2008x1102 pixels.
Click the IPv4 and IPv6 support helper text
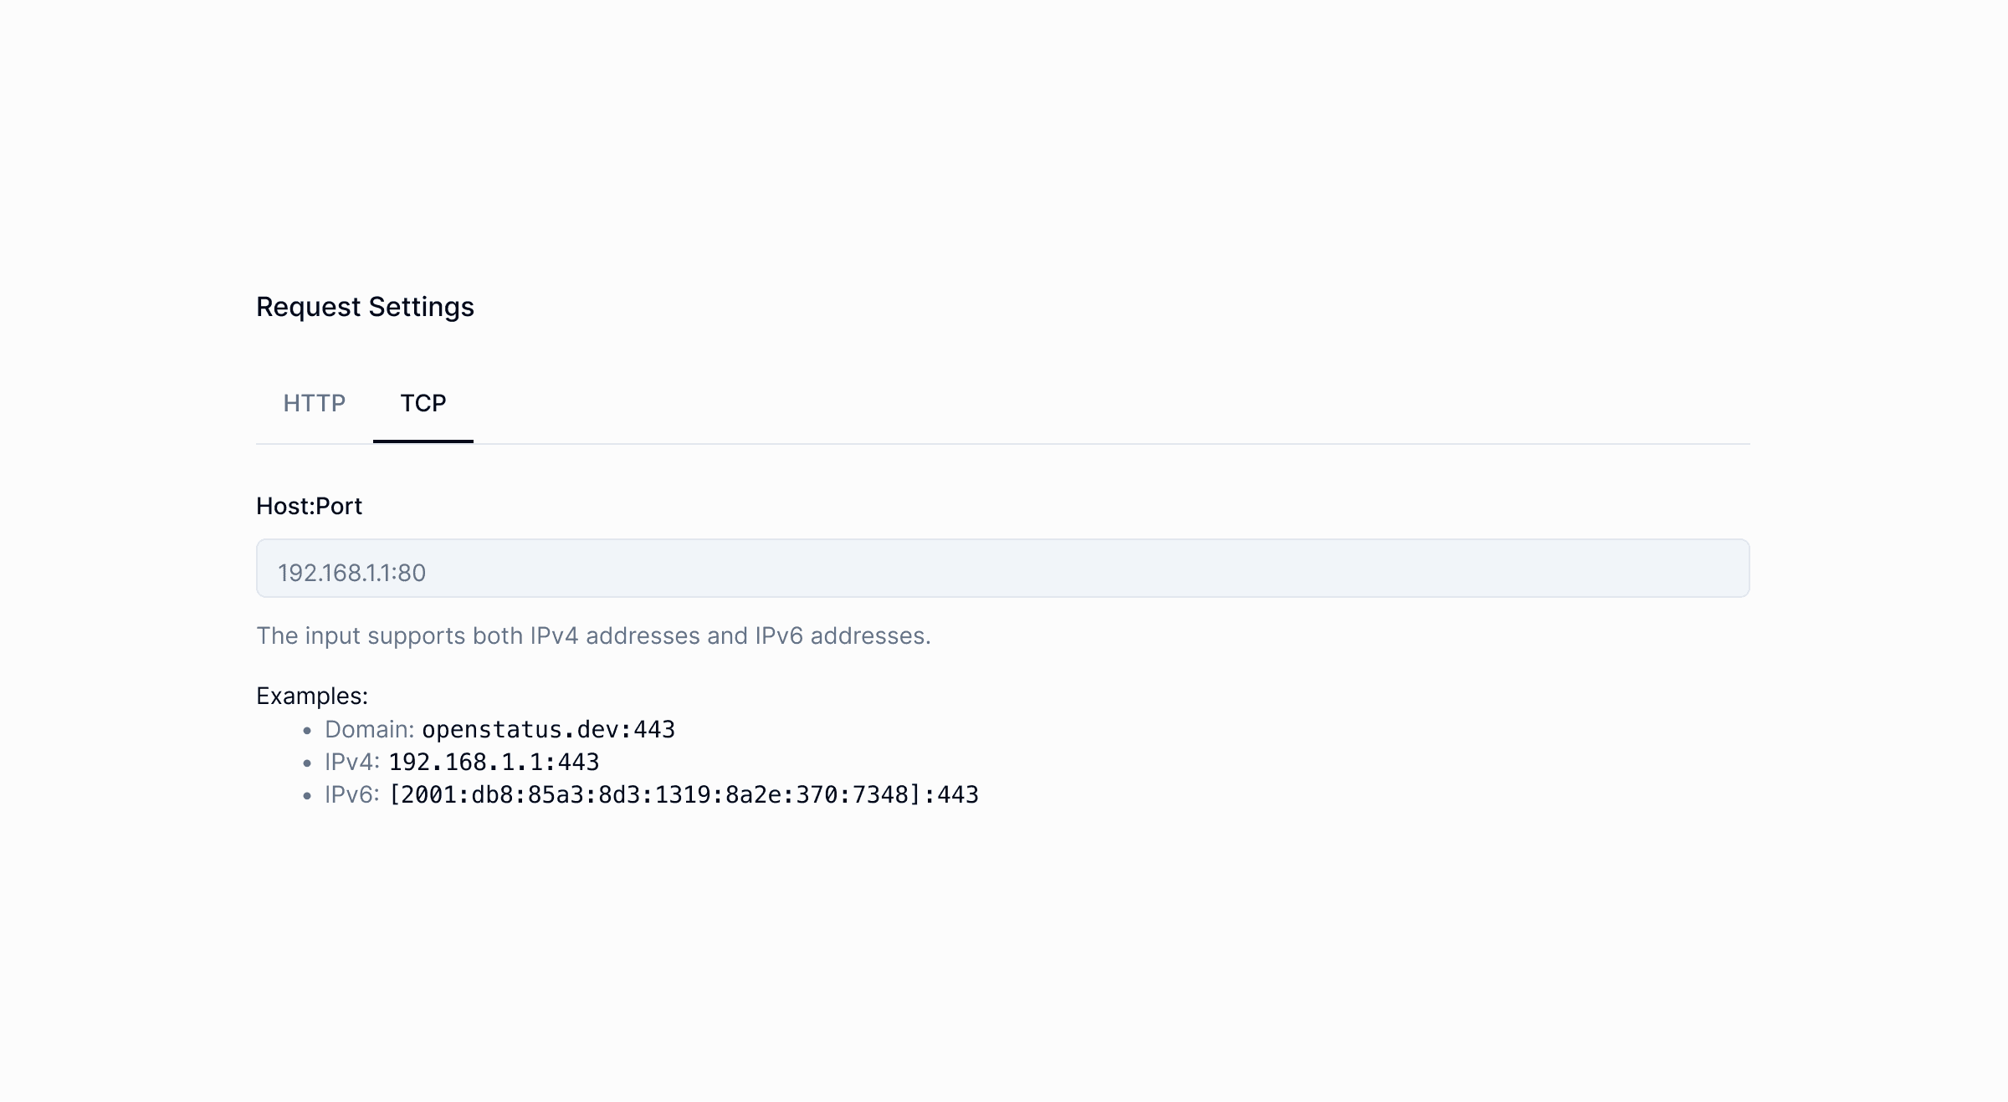pyautogui.click(x=594, y=635)
